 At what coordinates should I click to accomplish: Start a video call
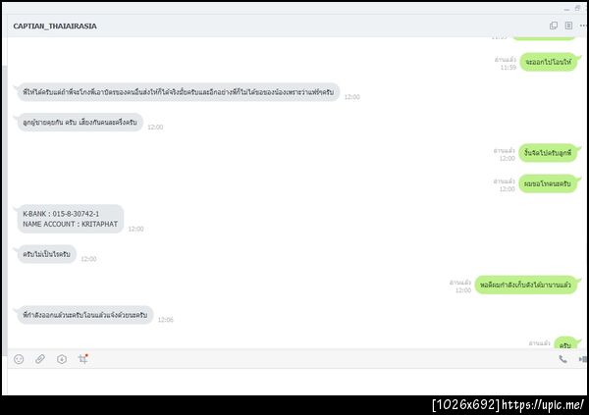(583, 359)
